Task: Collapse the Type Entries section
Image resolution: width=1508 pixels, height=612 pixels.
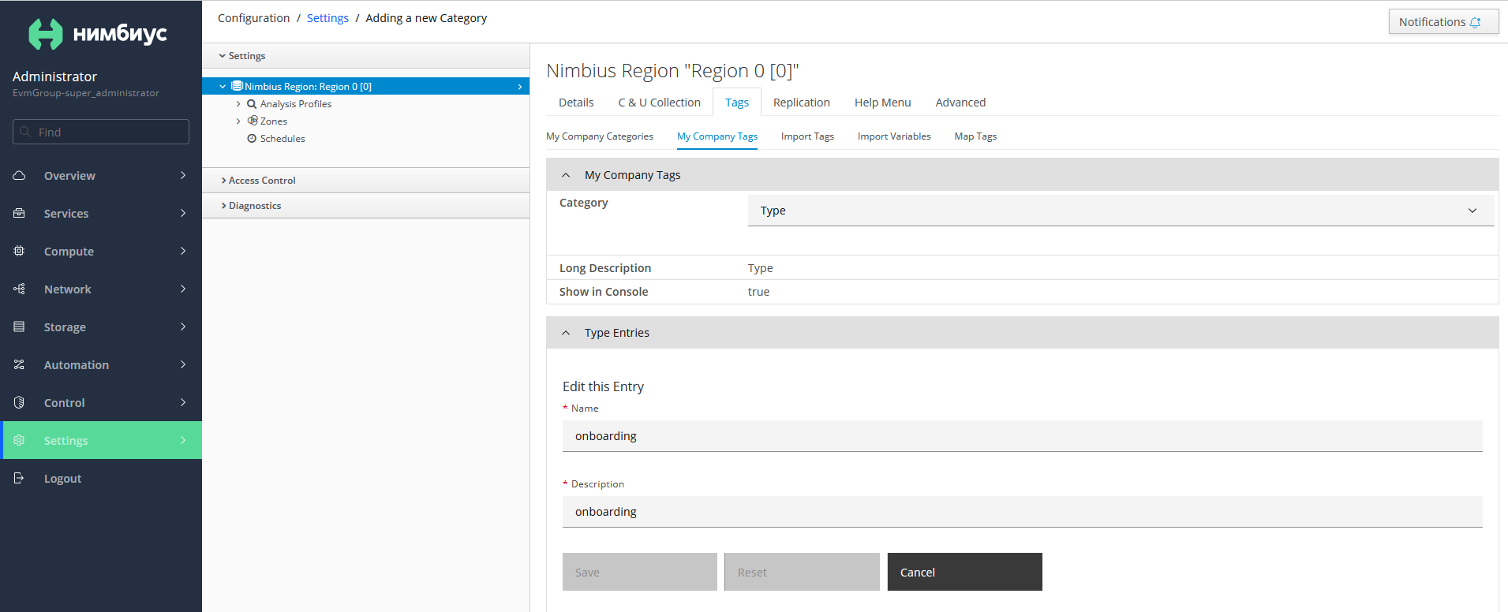Action: [x=566, y=333]
